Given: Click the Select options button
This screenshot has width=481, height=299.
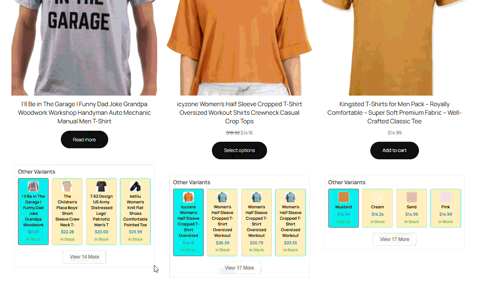Looking at the screenshot, I should coord(239,150).
